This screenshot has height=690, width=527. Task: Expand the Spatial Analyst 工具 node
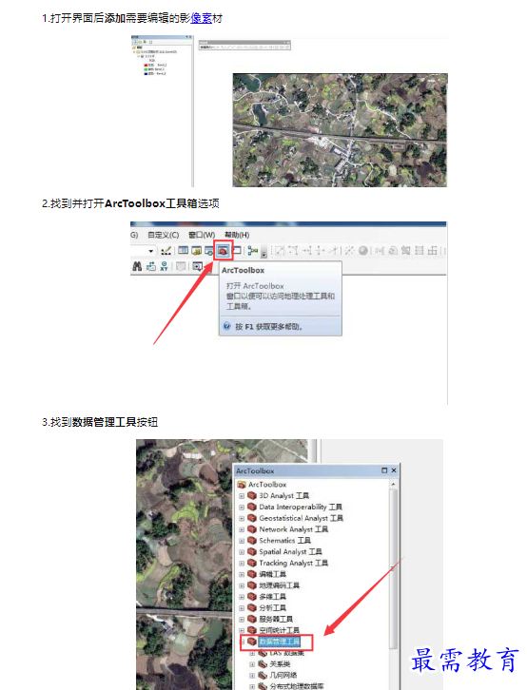pyautogui.click(x=242, y=552)
